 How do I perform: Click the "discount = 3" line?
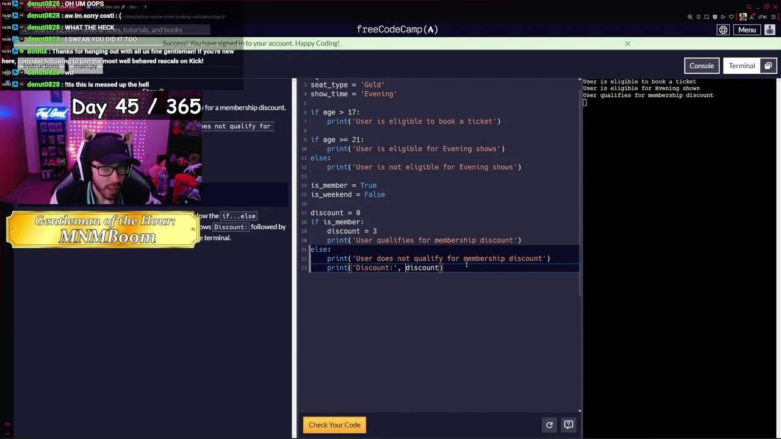coord(351,231)
